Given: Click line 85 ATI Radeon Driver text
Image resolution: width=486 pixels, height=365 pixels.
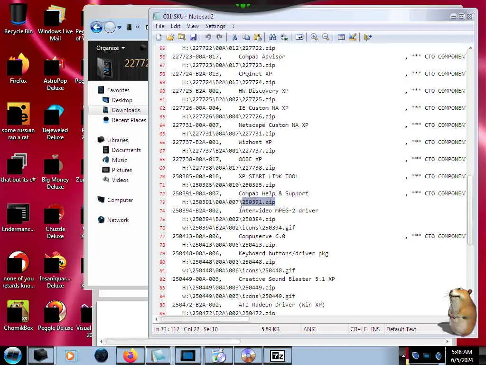Looking at the screenshot, I should click(281, 305).
